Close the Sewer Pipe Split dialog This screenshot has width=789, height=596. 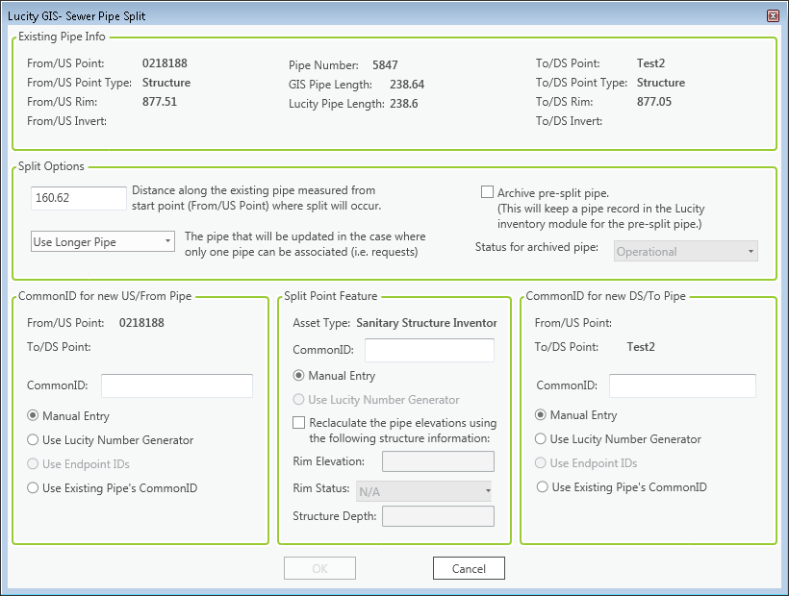(773, 15)
